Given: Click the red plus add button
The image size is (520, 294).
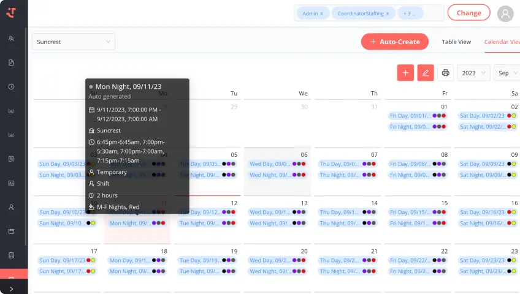Looking at the screenshot, I should [405, 73].
